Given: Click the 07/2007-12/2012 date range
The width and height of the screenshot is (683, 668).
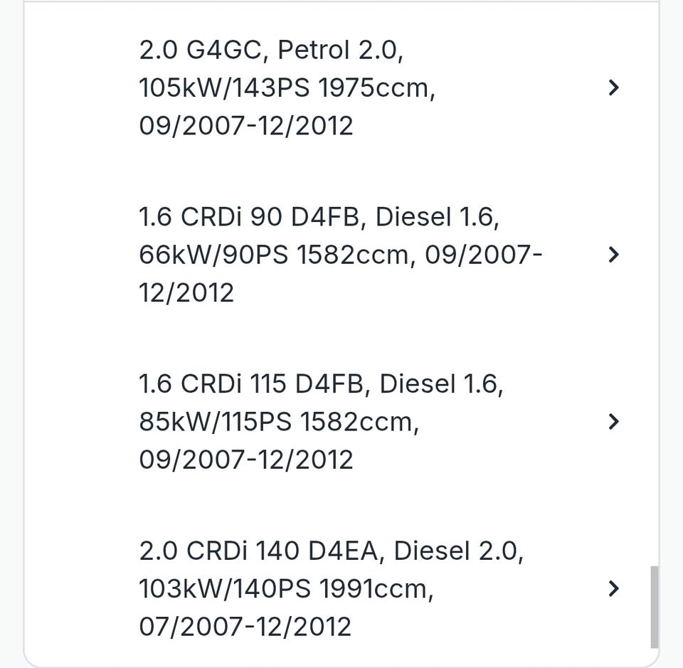Looking at the screenshot, I should tap(245, 627).
